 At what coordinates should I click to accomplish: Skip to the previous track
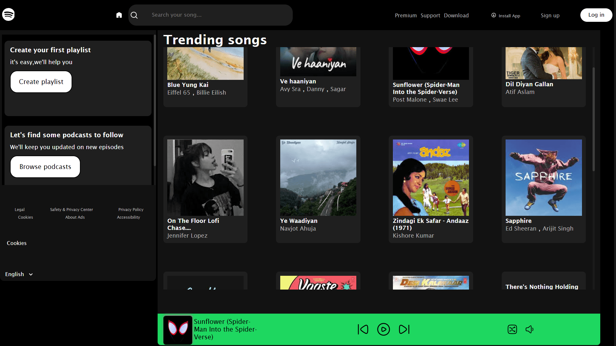(363, 329)
